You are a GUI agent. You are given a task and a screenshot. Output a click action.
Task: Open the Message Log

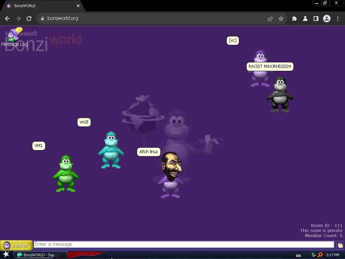(14, 37)
